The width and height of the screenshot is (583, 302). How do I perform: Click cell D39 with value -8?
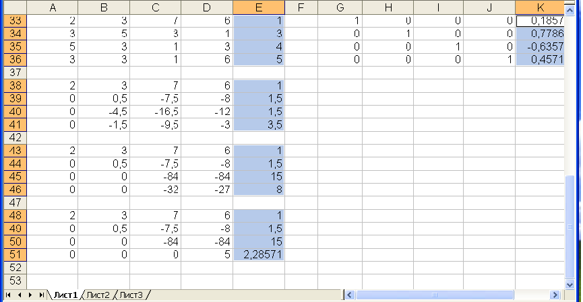click(207, 99)
